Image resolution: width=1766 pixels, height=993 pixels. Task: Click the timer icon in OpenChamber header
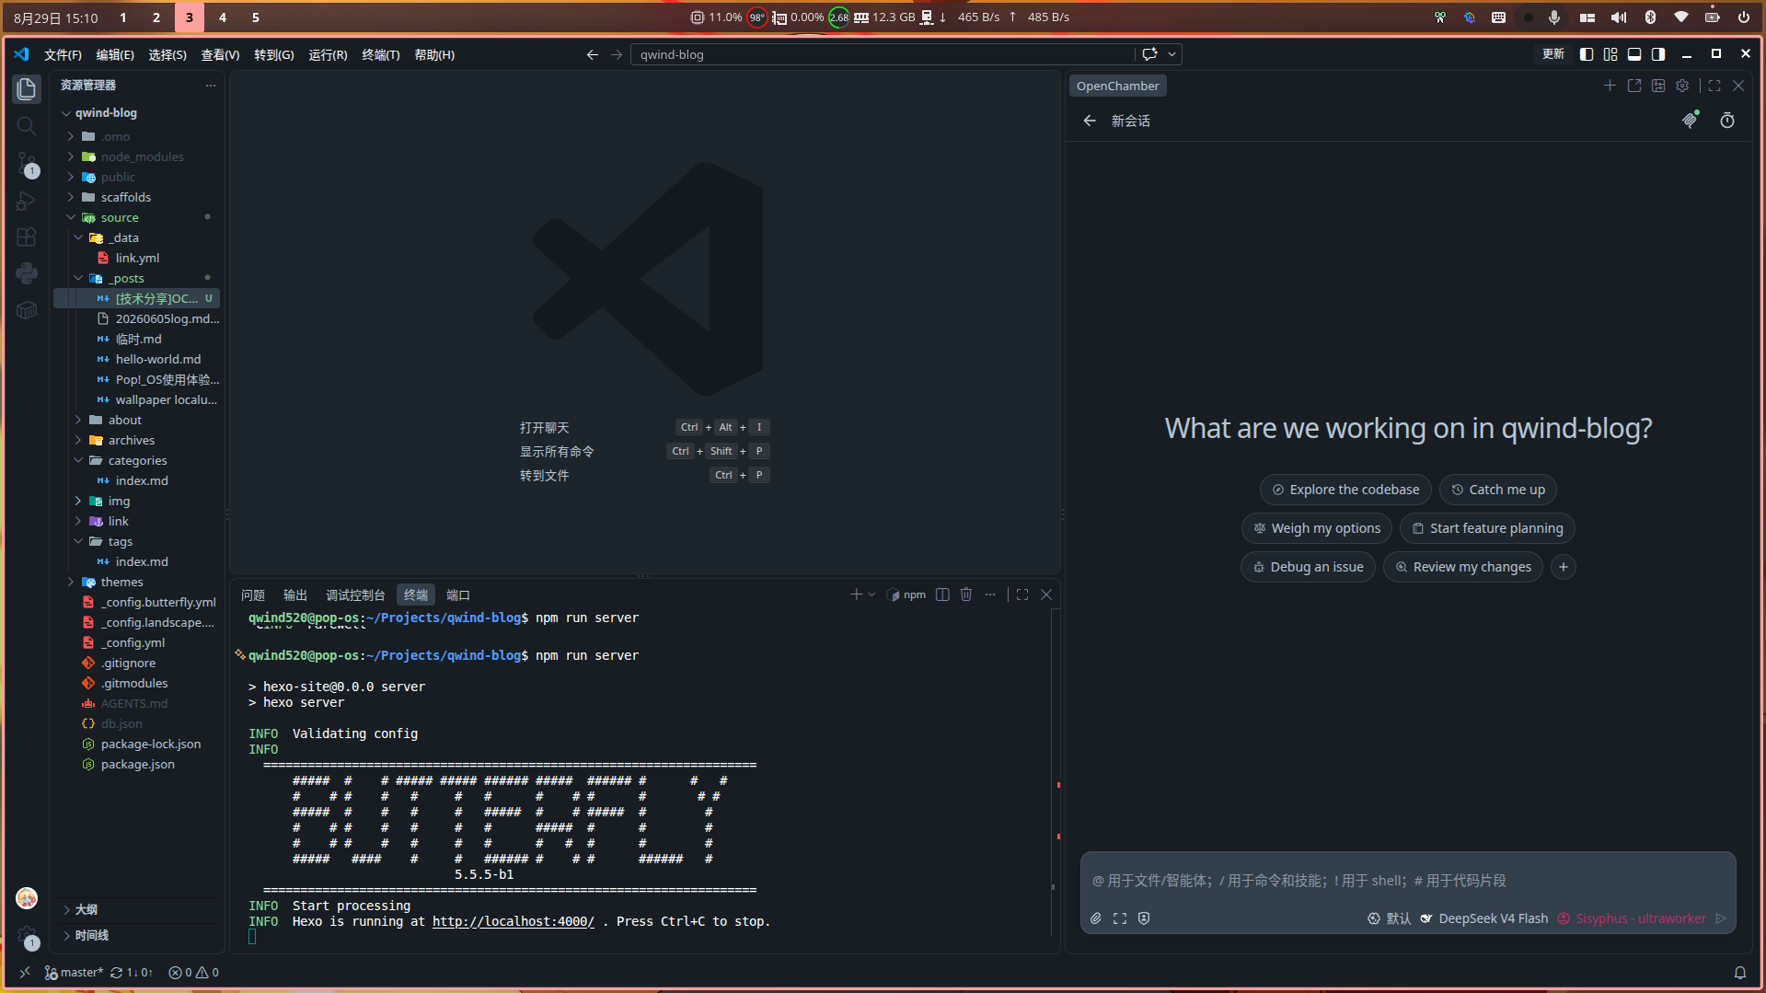click(1727, 121)
